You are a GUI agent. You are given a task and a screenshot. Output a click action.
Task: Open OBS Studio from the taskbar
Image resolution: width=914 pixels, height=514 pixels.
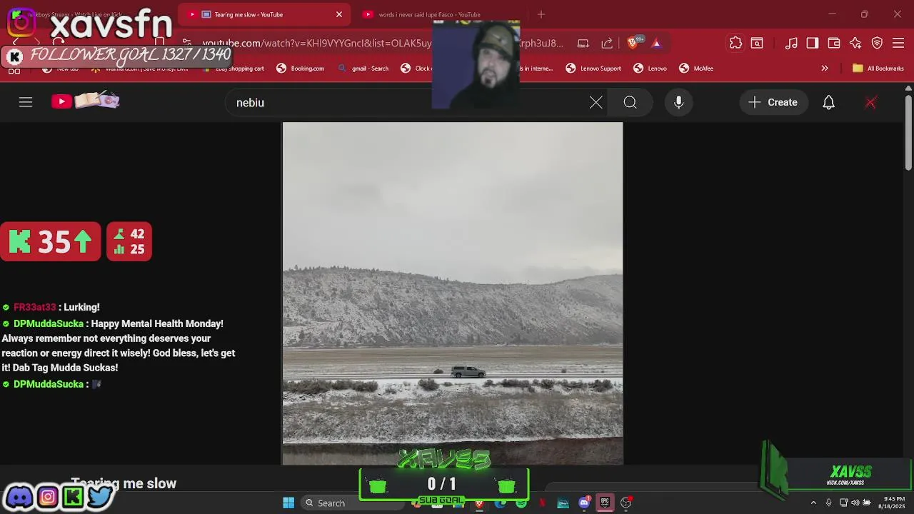(x=626, y=503)
